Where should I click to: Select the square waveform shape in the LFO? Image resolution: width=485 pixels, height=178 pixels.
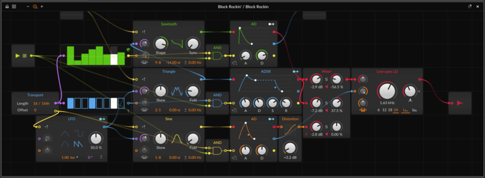[79, 133]
